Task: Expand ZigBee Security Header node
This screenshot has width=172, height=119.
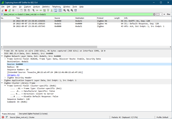Action: pyautogui.click(x=5, y=78)
